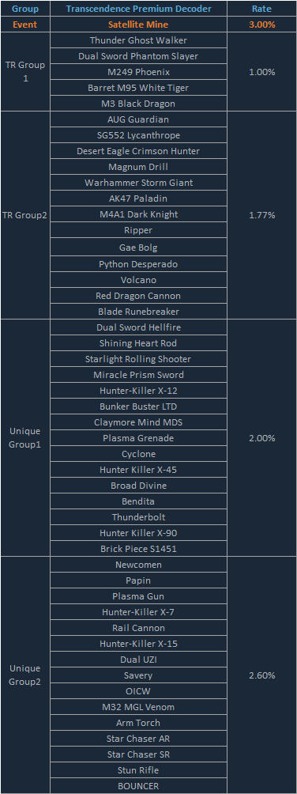Screen dimensions: 297x794
Task: Select the Gae Bolg cell
Action: (x=139, y=248)
